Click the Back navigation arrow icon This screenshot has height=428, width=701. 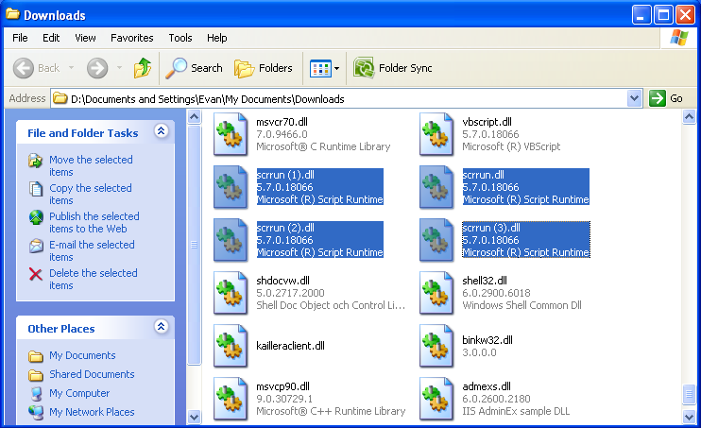[x=24, y=68]
